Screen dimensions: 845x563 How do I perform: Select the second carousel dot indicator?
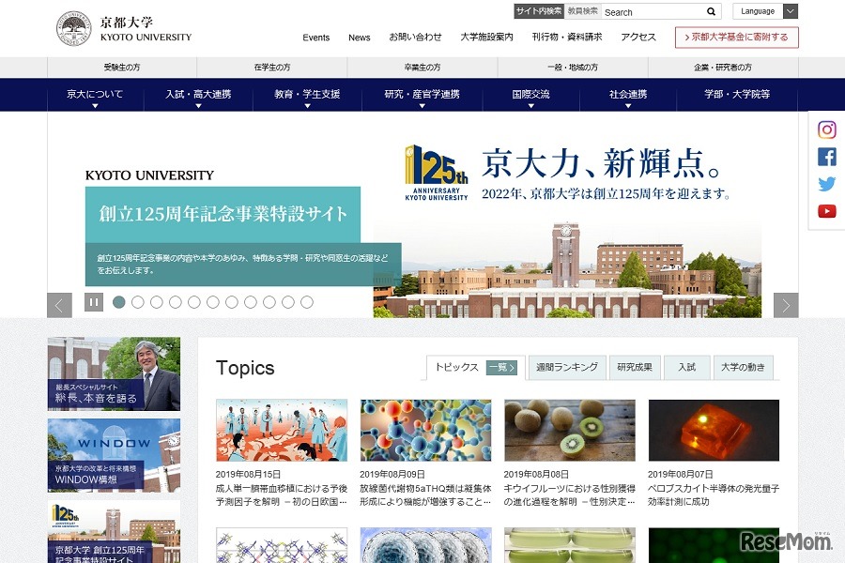[137, 302]
